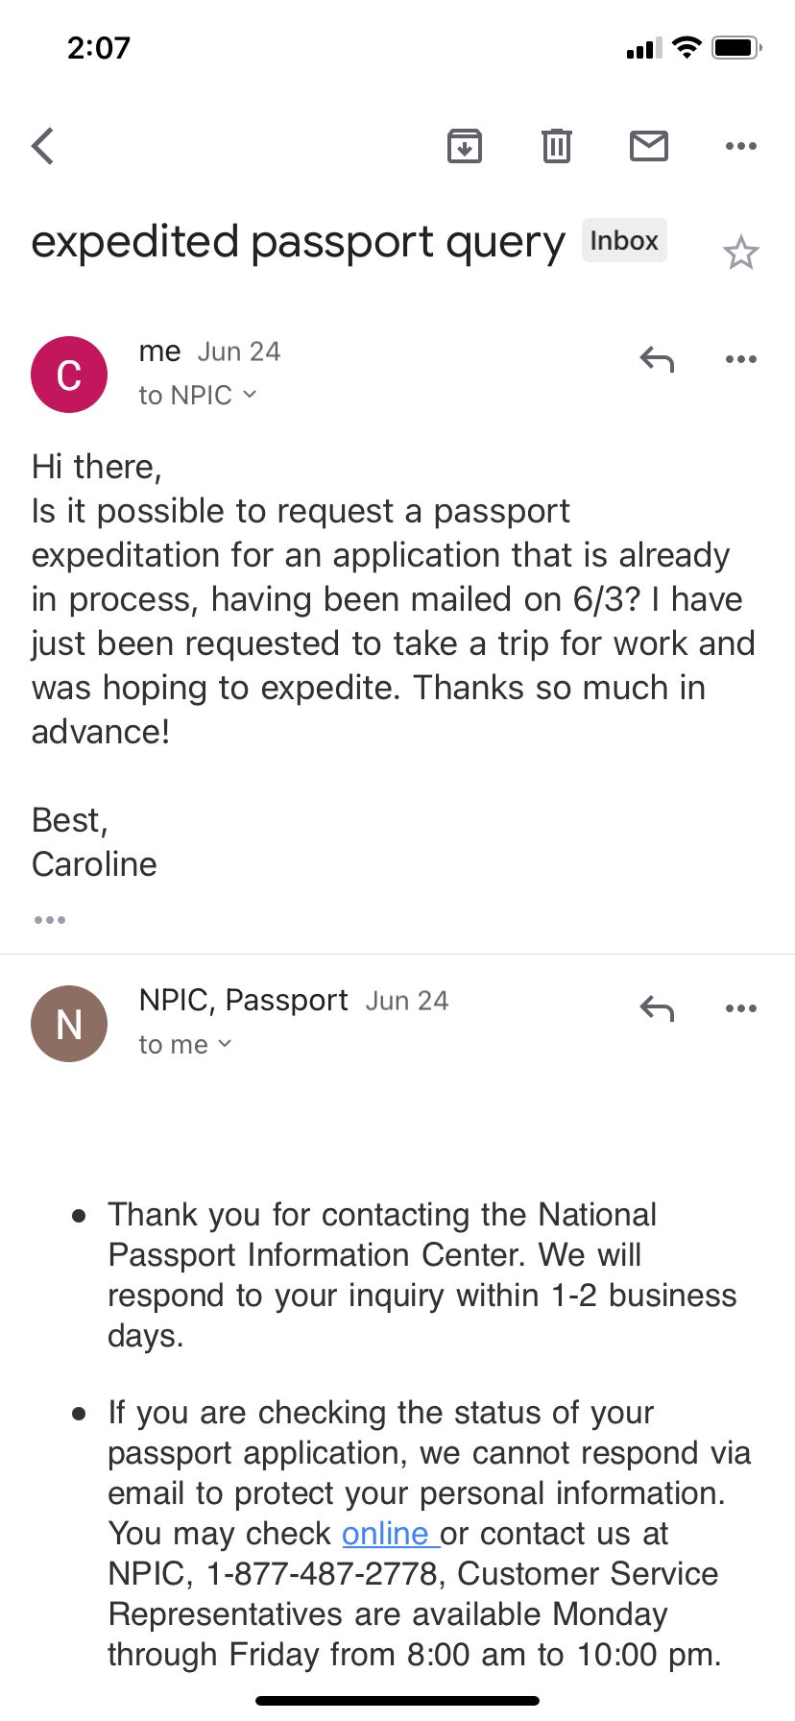Tap the email subject line
Viewport: 795px width, 1721px height.
pyautogui.click(x=297, y=242)
